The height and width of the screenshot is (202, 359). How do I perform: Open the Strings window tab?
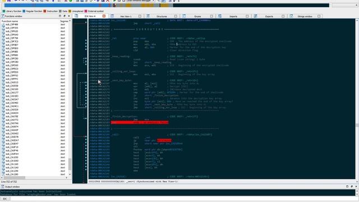[x=305, y=16]
